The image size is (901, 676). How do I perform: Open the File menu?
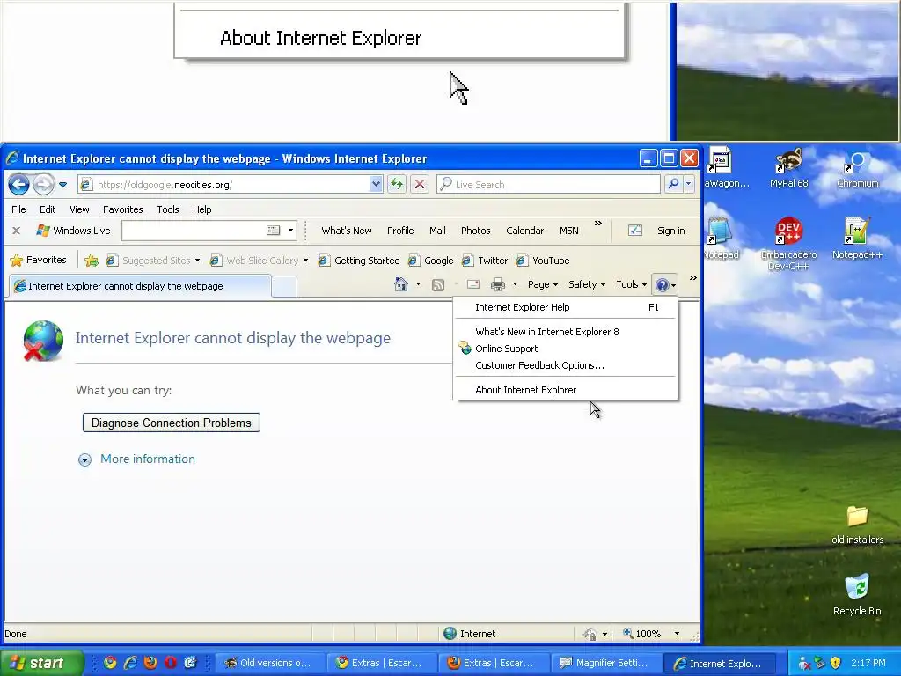18,209
